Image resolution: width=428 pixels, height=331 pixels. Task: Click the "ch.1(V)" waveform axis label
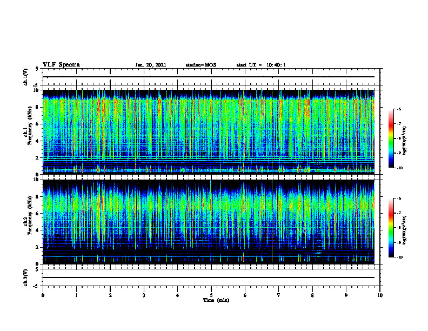[x=25, y=77]
